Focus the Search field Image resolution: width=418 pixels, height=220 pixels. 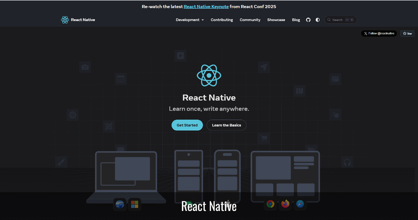pyautogui.click(x=341, y=20)
